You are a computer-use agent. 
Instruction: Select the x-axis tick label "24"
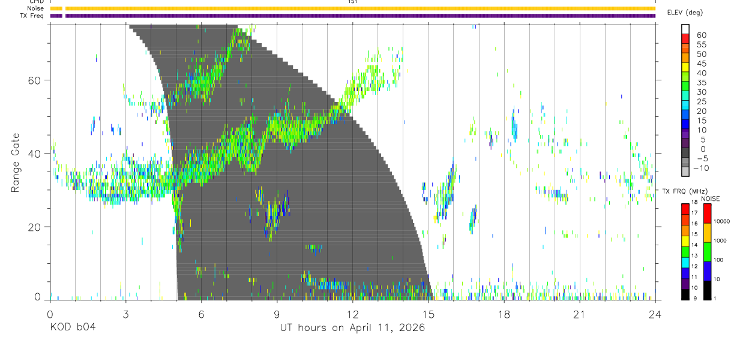coord(655,314)
